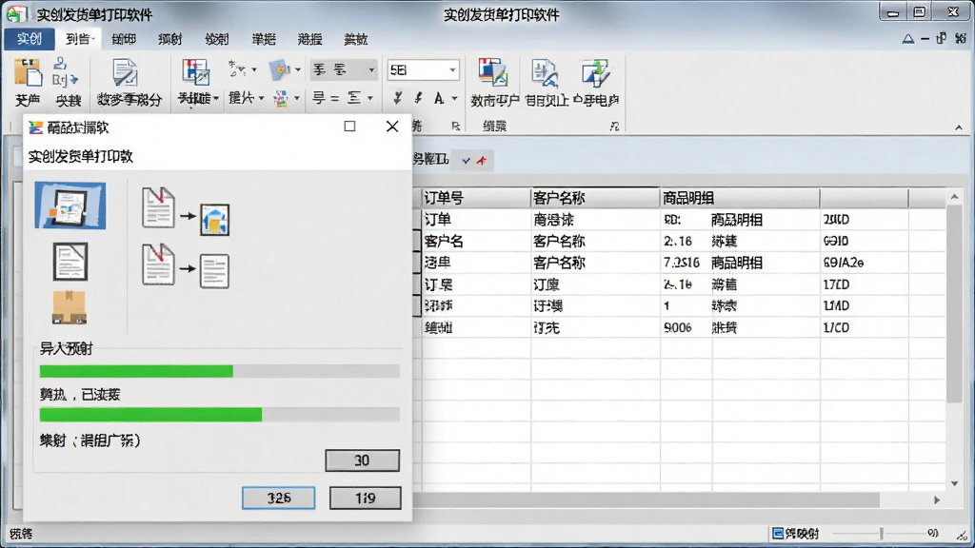Image resolution: width=975 pixels, height=548 pixels.
Task: Select the table cell containing 9006
Action: tap(686, 327)
